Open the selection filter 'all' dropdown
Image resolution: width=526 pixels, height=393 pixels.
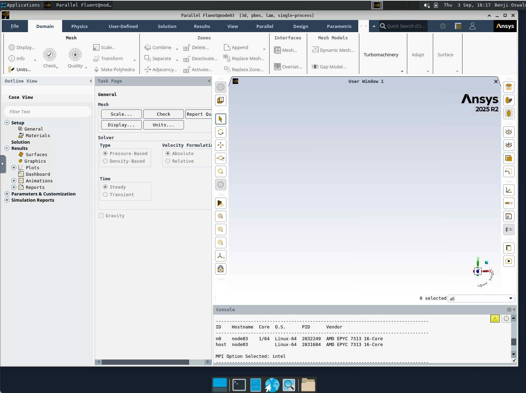click(481, 298)
